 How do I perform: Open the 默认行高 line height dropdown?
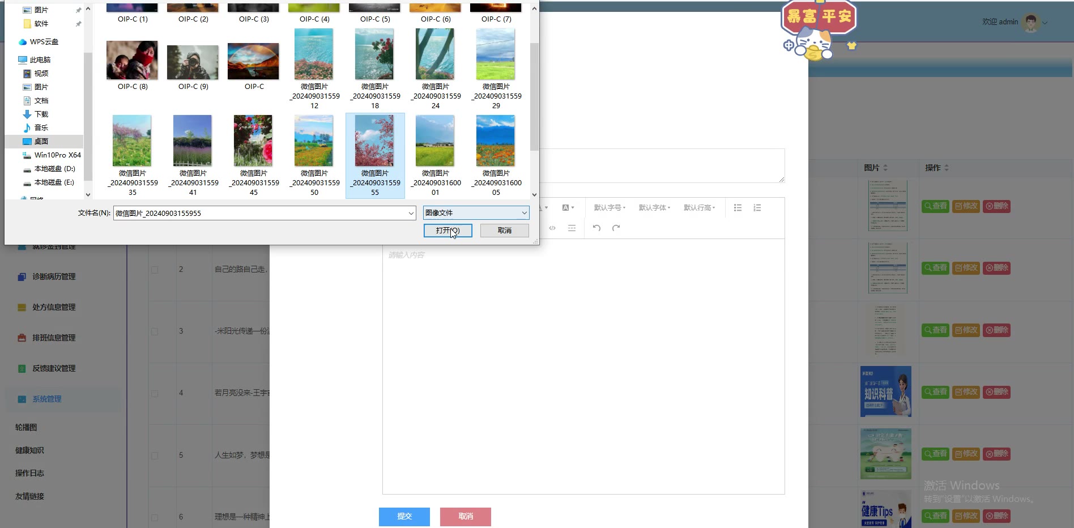(x=699, y=208)
